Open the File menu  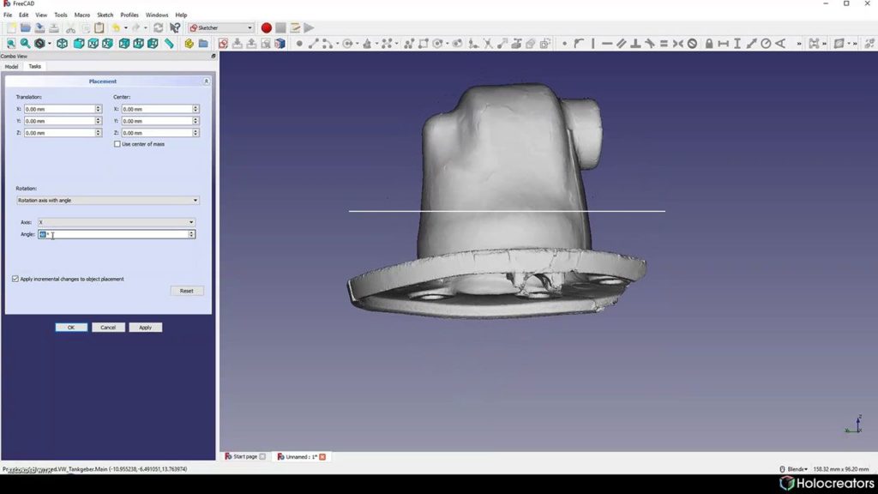pos(8,15)
